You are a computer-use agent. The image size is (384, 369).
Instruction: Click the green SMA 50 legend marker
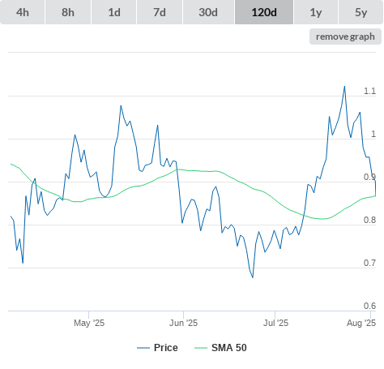(201, 348)
